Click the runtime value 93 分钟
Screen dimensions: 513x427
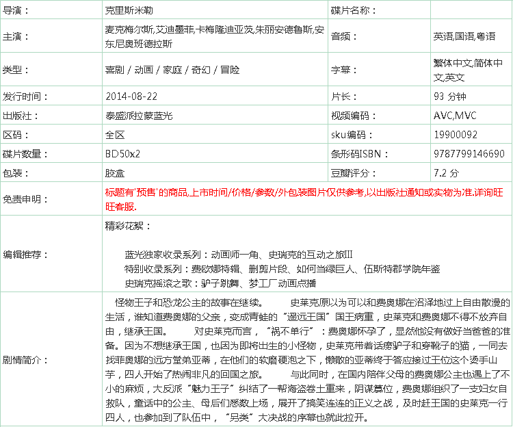point(449,96)
